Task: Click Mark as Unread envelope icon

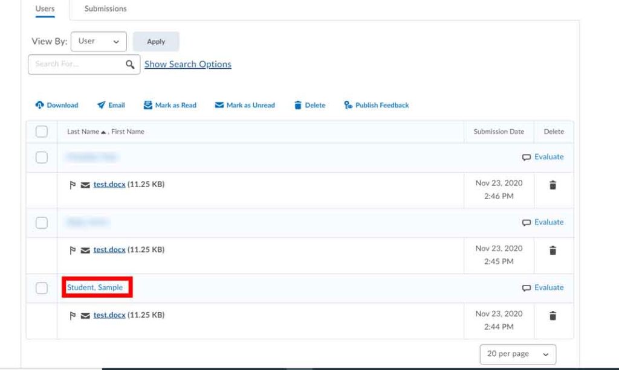Action: [219, 105]
